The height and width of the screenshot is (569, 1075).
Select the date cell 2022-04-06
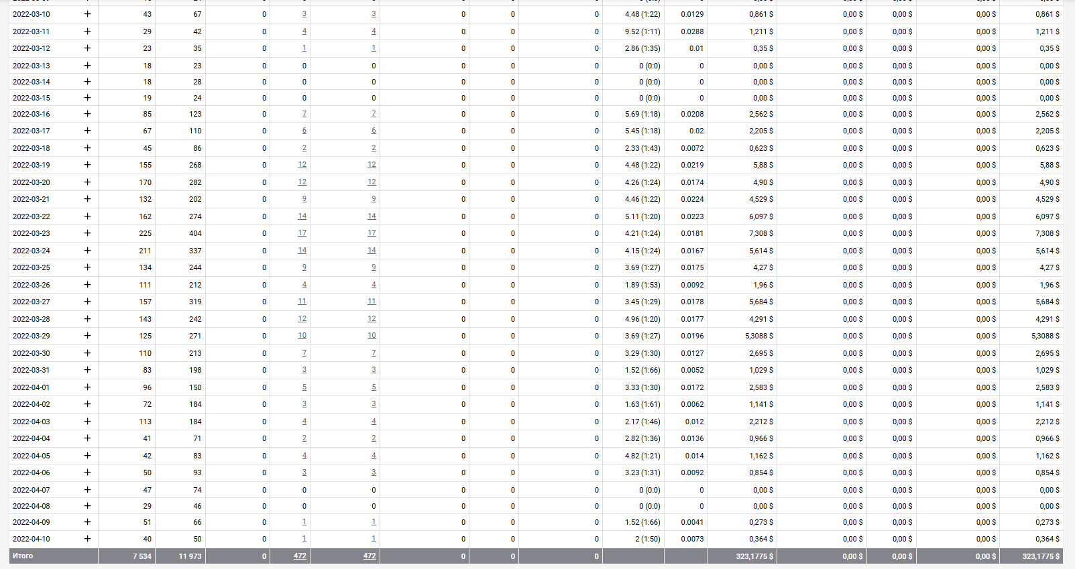click(x=32, y=472)
